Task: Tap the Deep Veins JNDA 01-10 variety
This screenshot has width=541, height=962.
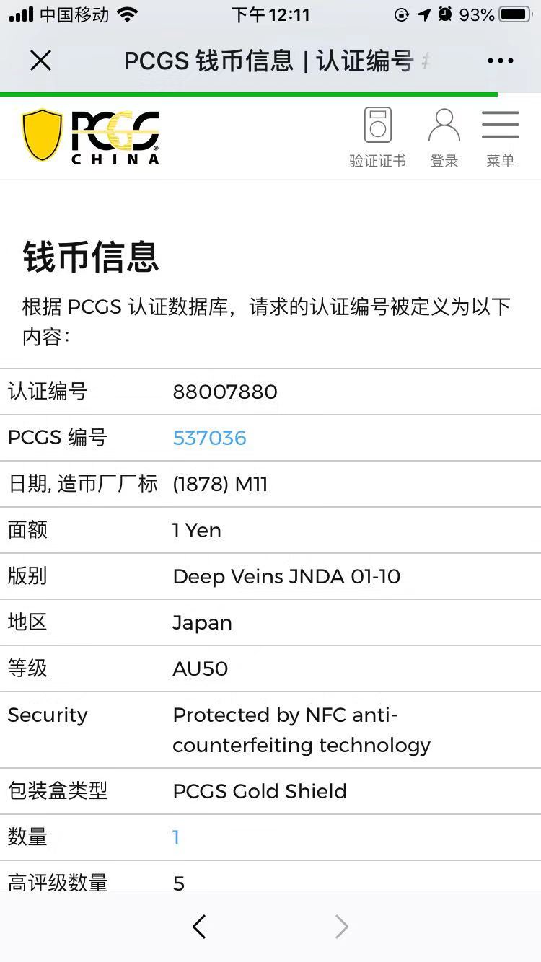Action: [x=286, y=576]
